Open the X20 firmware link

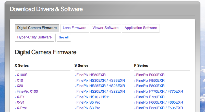coord(20,86)
